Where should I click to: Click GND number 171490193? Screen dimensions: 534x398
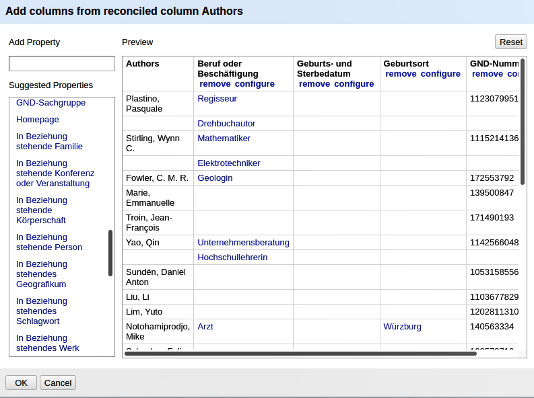click(x=492, y=218)
